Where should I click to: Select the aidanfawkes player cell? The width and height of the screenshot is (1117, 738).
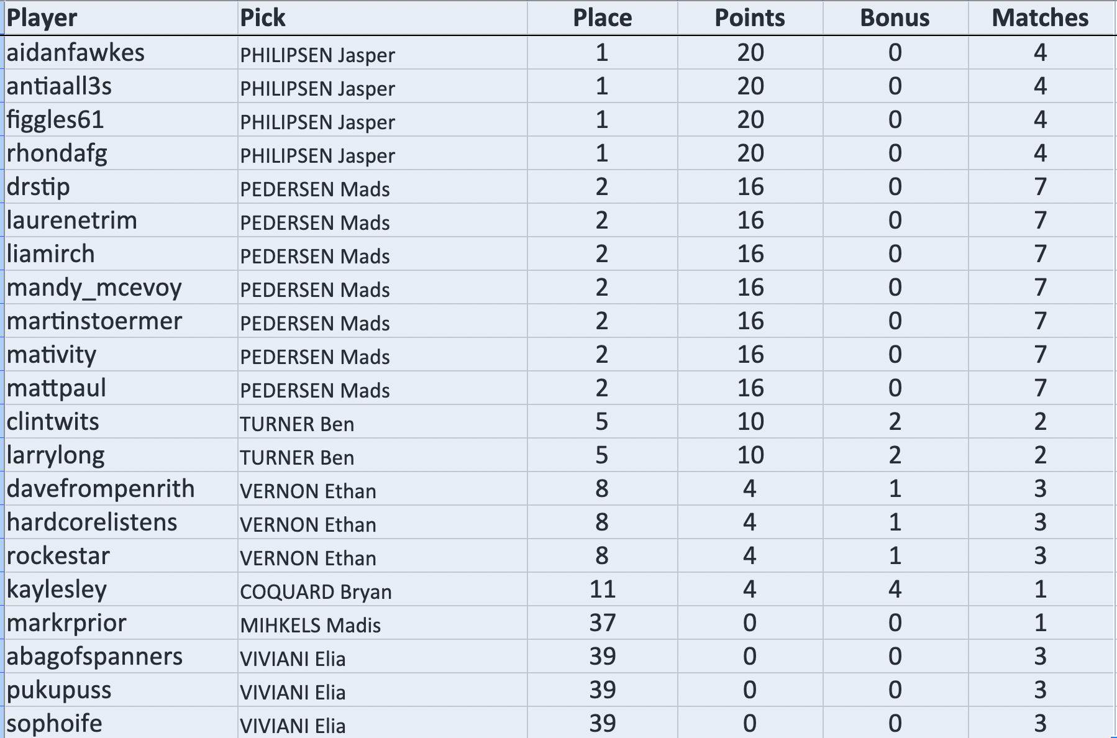(76, 53)
